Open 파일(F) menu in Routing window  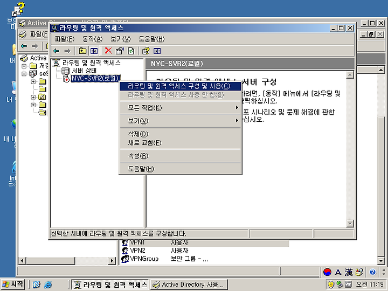coord(65,39)
